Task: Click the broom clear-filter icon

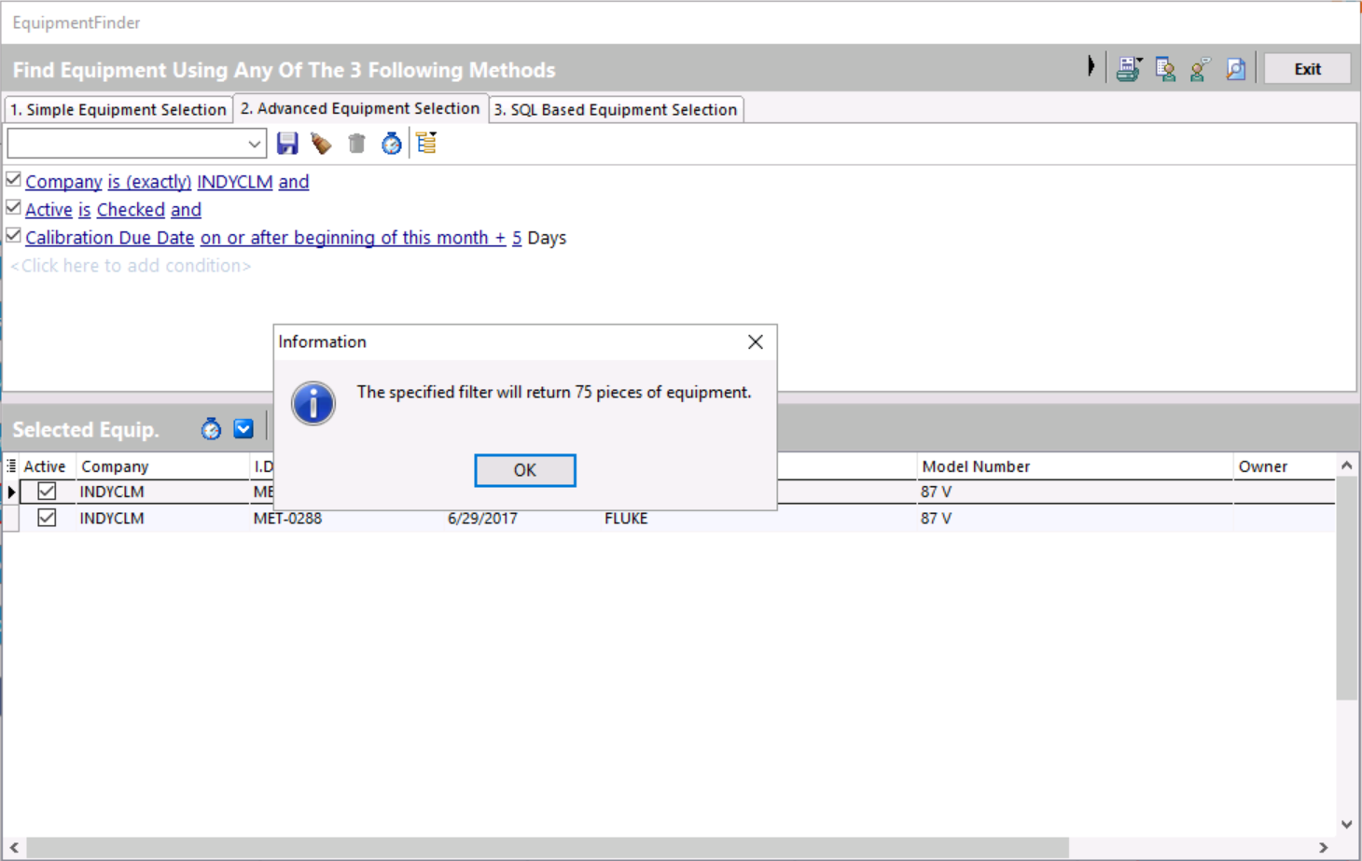Action: click(x=322, y=144)
